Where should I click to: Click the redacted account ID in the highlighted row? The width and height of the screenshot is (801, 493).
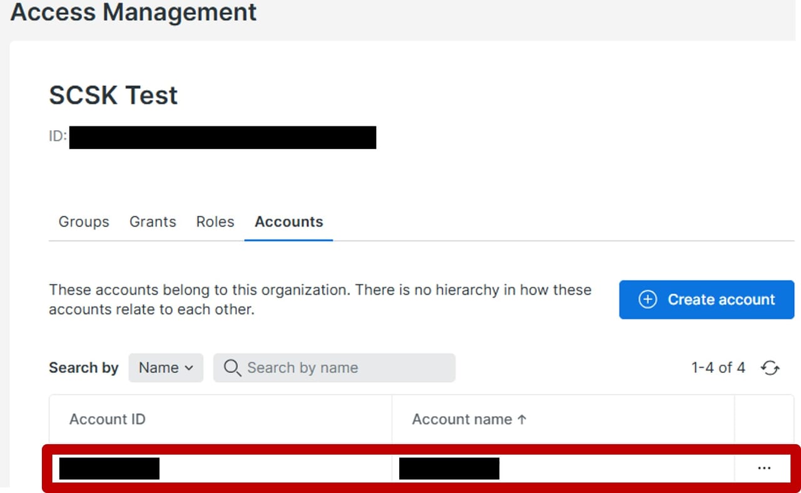109,468
